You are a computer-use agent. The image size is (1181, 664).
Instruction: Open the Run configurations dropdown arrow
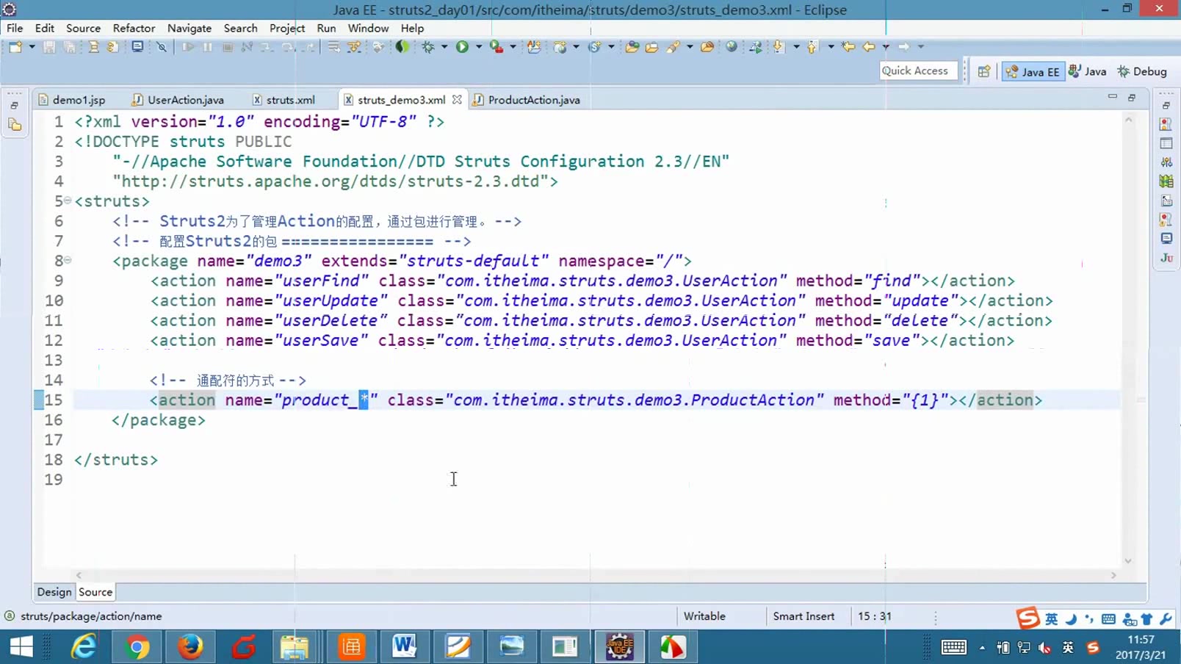479,47
